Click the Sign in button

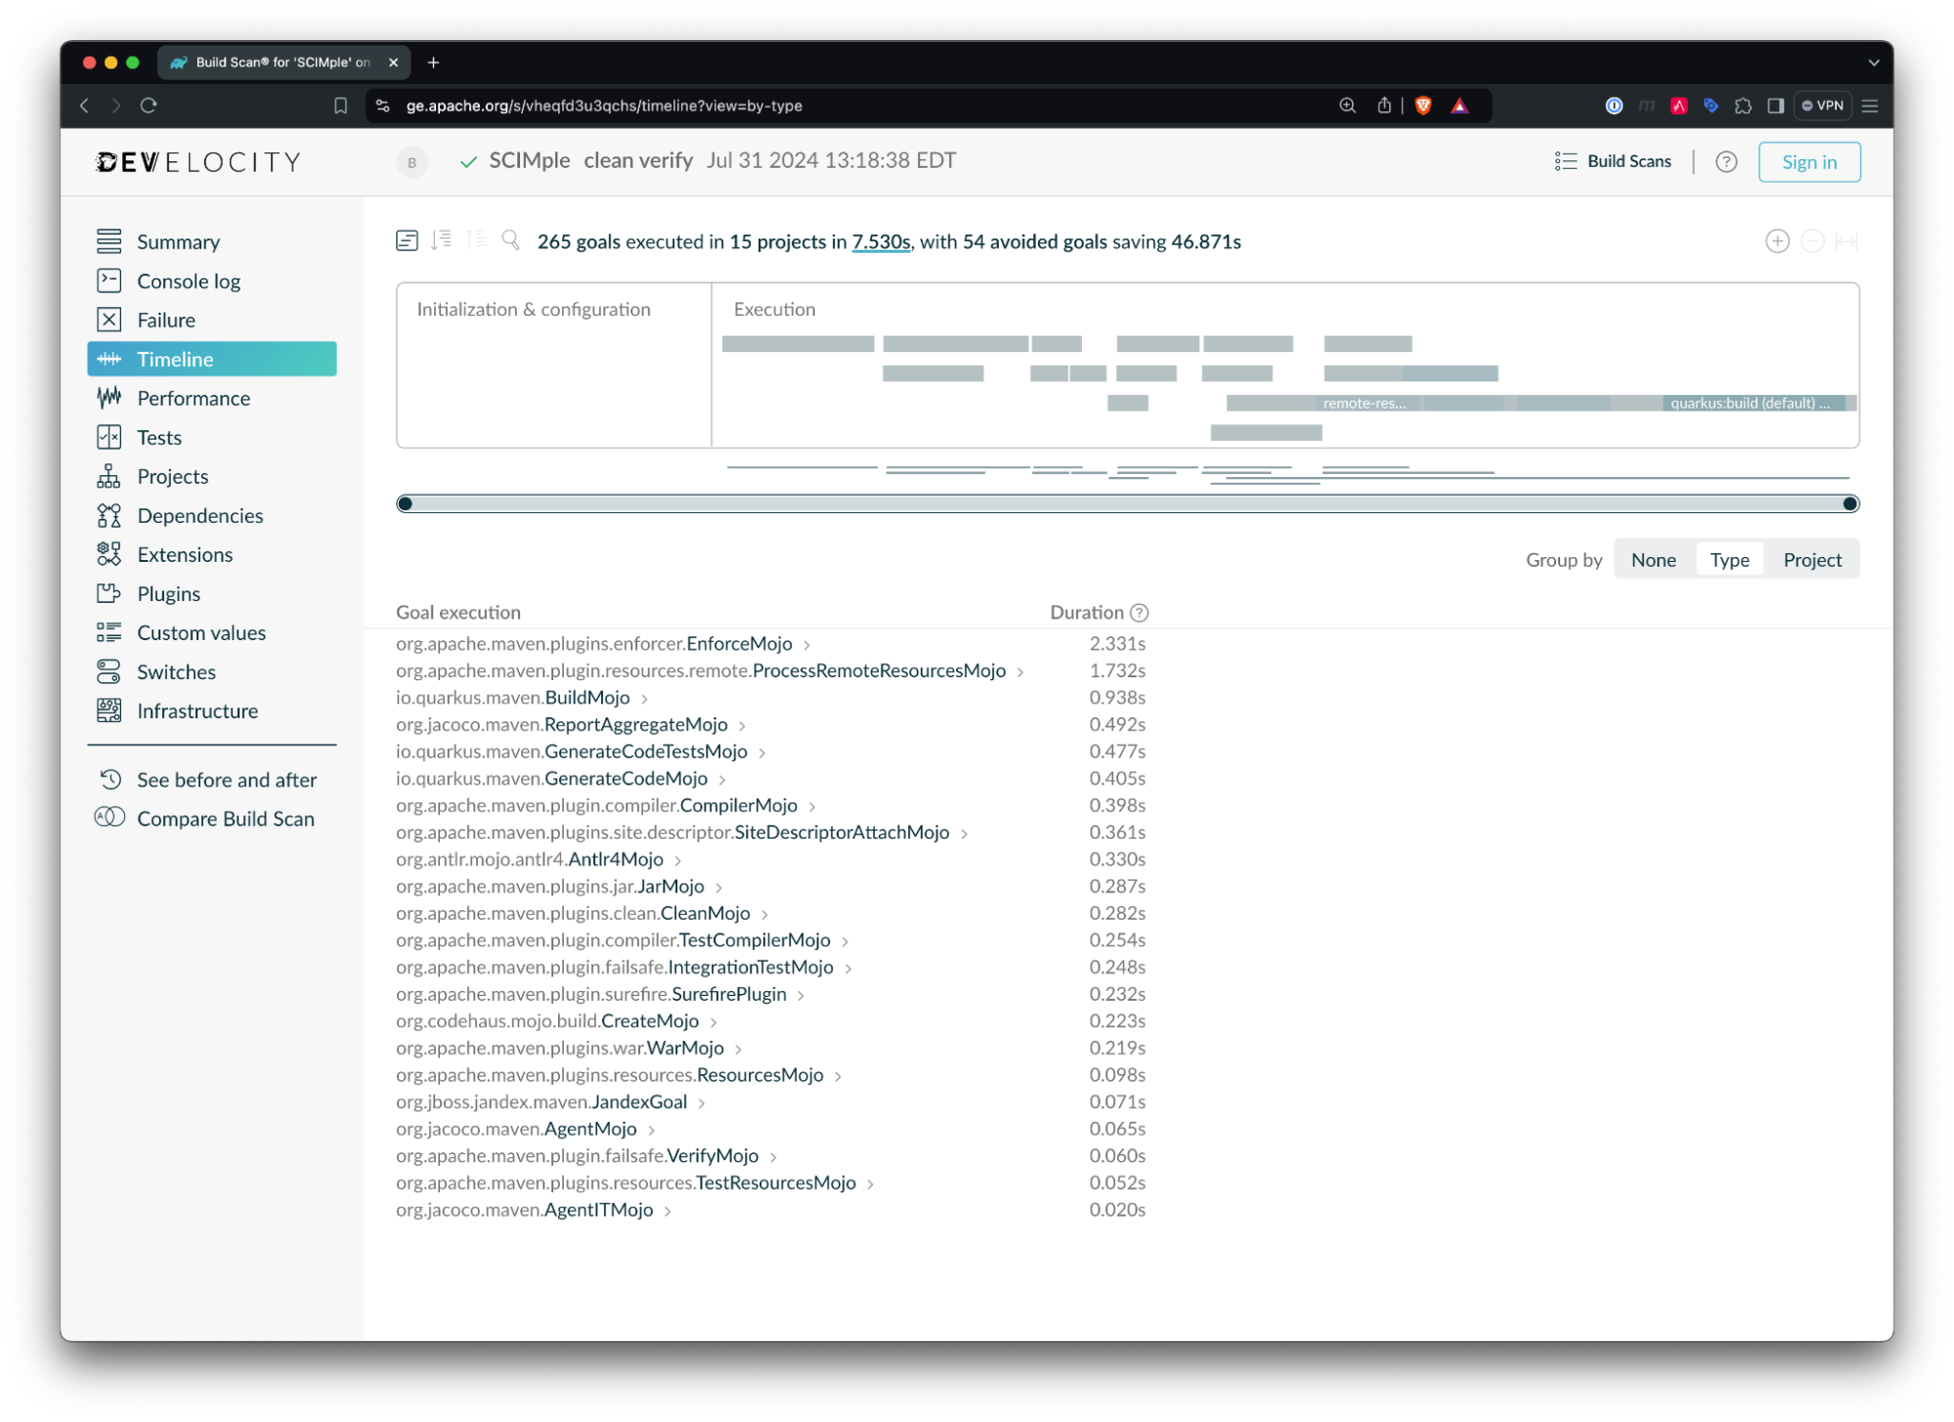[x=1808, y=161]
